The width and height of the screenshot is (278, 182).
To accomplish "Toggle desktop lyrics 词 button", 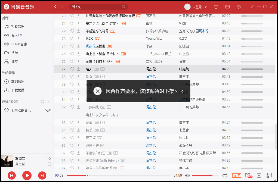I will point(259,175).
